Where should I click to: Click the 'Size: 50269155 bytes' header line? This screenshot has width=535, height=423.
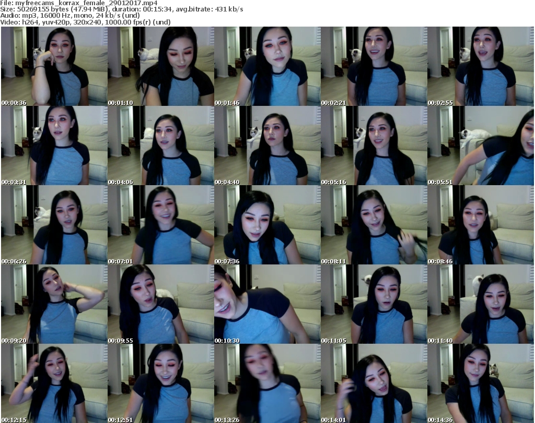pyautogui.click(x=121, y=9)
